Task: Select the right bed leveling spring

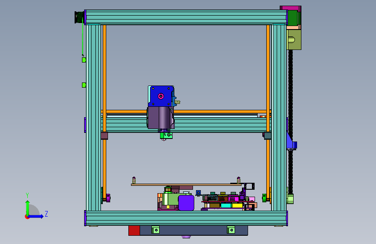Action: 239,180
